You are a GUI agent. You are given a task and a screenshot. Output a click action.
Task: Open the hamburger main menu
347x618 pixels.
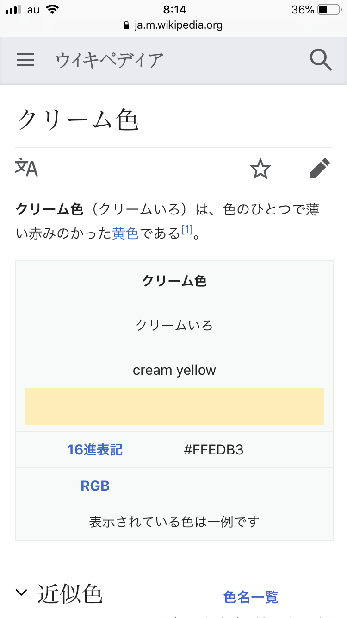click(25, 60)
